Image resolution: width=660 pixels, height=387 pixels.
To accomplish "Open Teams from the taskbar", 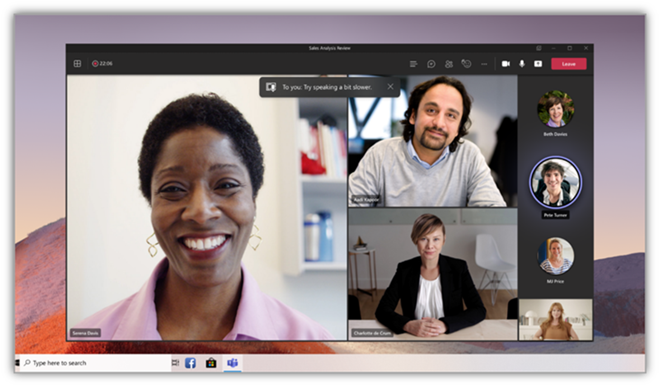I will coord(233,363).
